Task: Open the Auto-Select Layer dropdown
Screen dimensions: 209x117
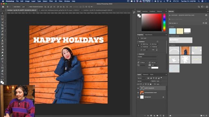Action: click(x=24, y=7)
